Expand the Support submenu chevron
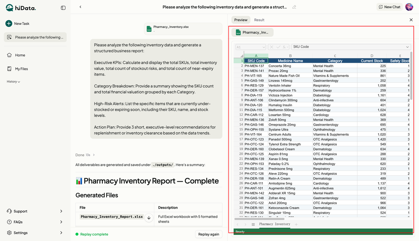This screenshot has height=241, width=419. (61, 211)
